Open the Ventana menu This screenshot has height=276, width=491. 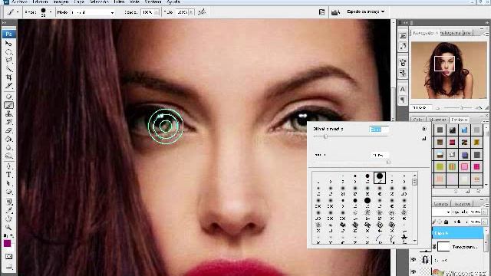(153, 2)
